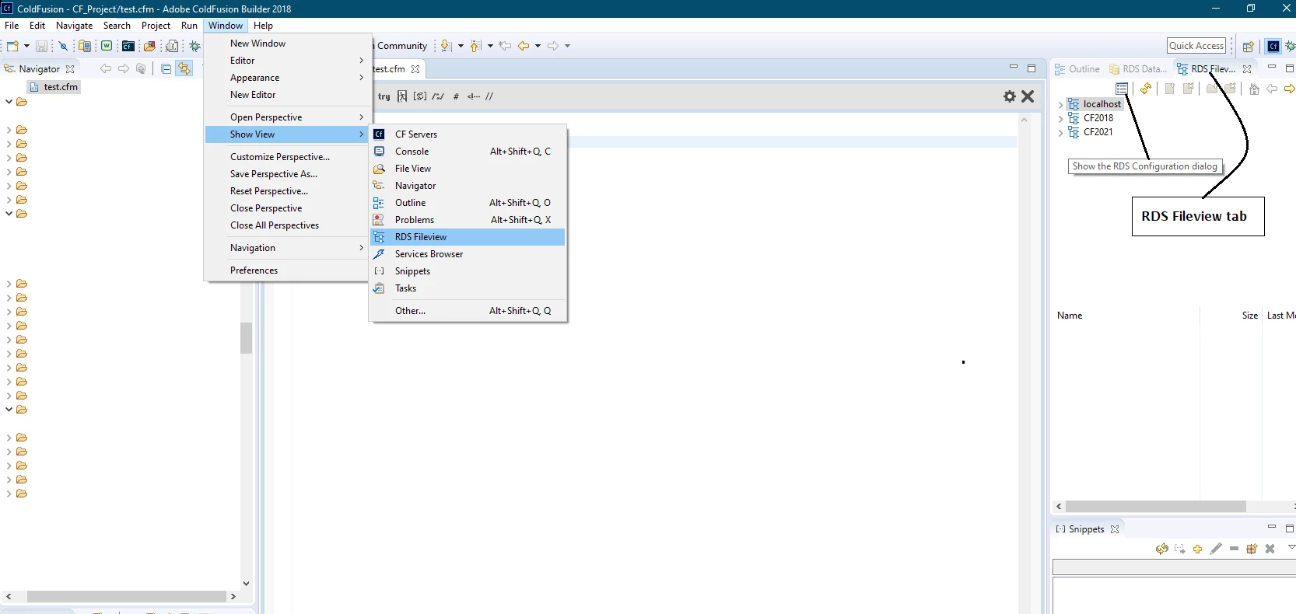This screenshot has width=1296, height=614.
Task: Switch to the Outline tab
Action: tap(1077, 69)
